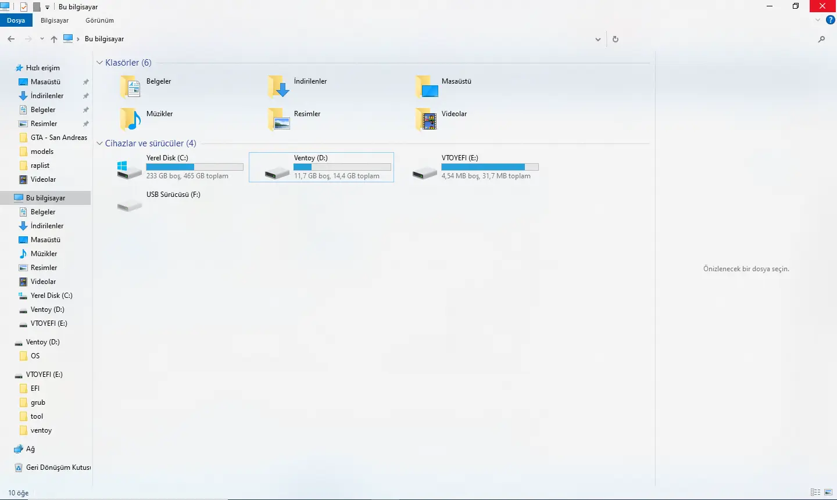The image size is (837, 500).
Task: Open the İndirilenler folder in Klasörler
Action: [x=298, y=87]
